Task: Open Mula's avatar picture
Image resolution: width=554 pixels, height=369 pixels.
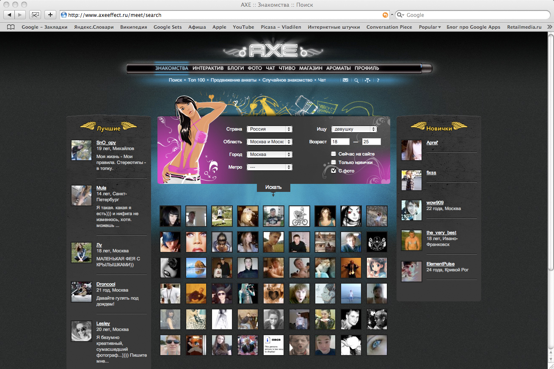Action: (81, 195)
